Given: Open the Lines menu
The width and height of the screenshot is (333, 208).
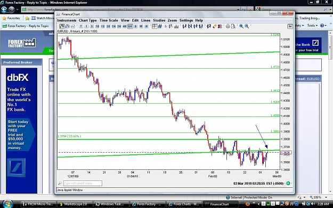Looking at the screenshot, I should (x=145, y=20).
